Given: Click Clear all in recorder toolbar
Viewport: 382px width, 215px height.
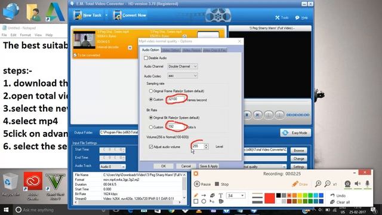Looking at the screenshot, I should (x=340, y=202).
